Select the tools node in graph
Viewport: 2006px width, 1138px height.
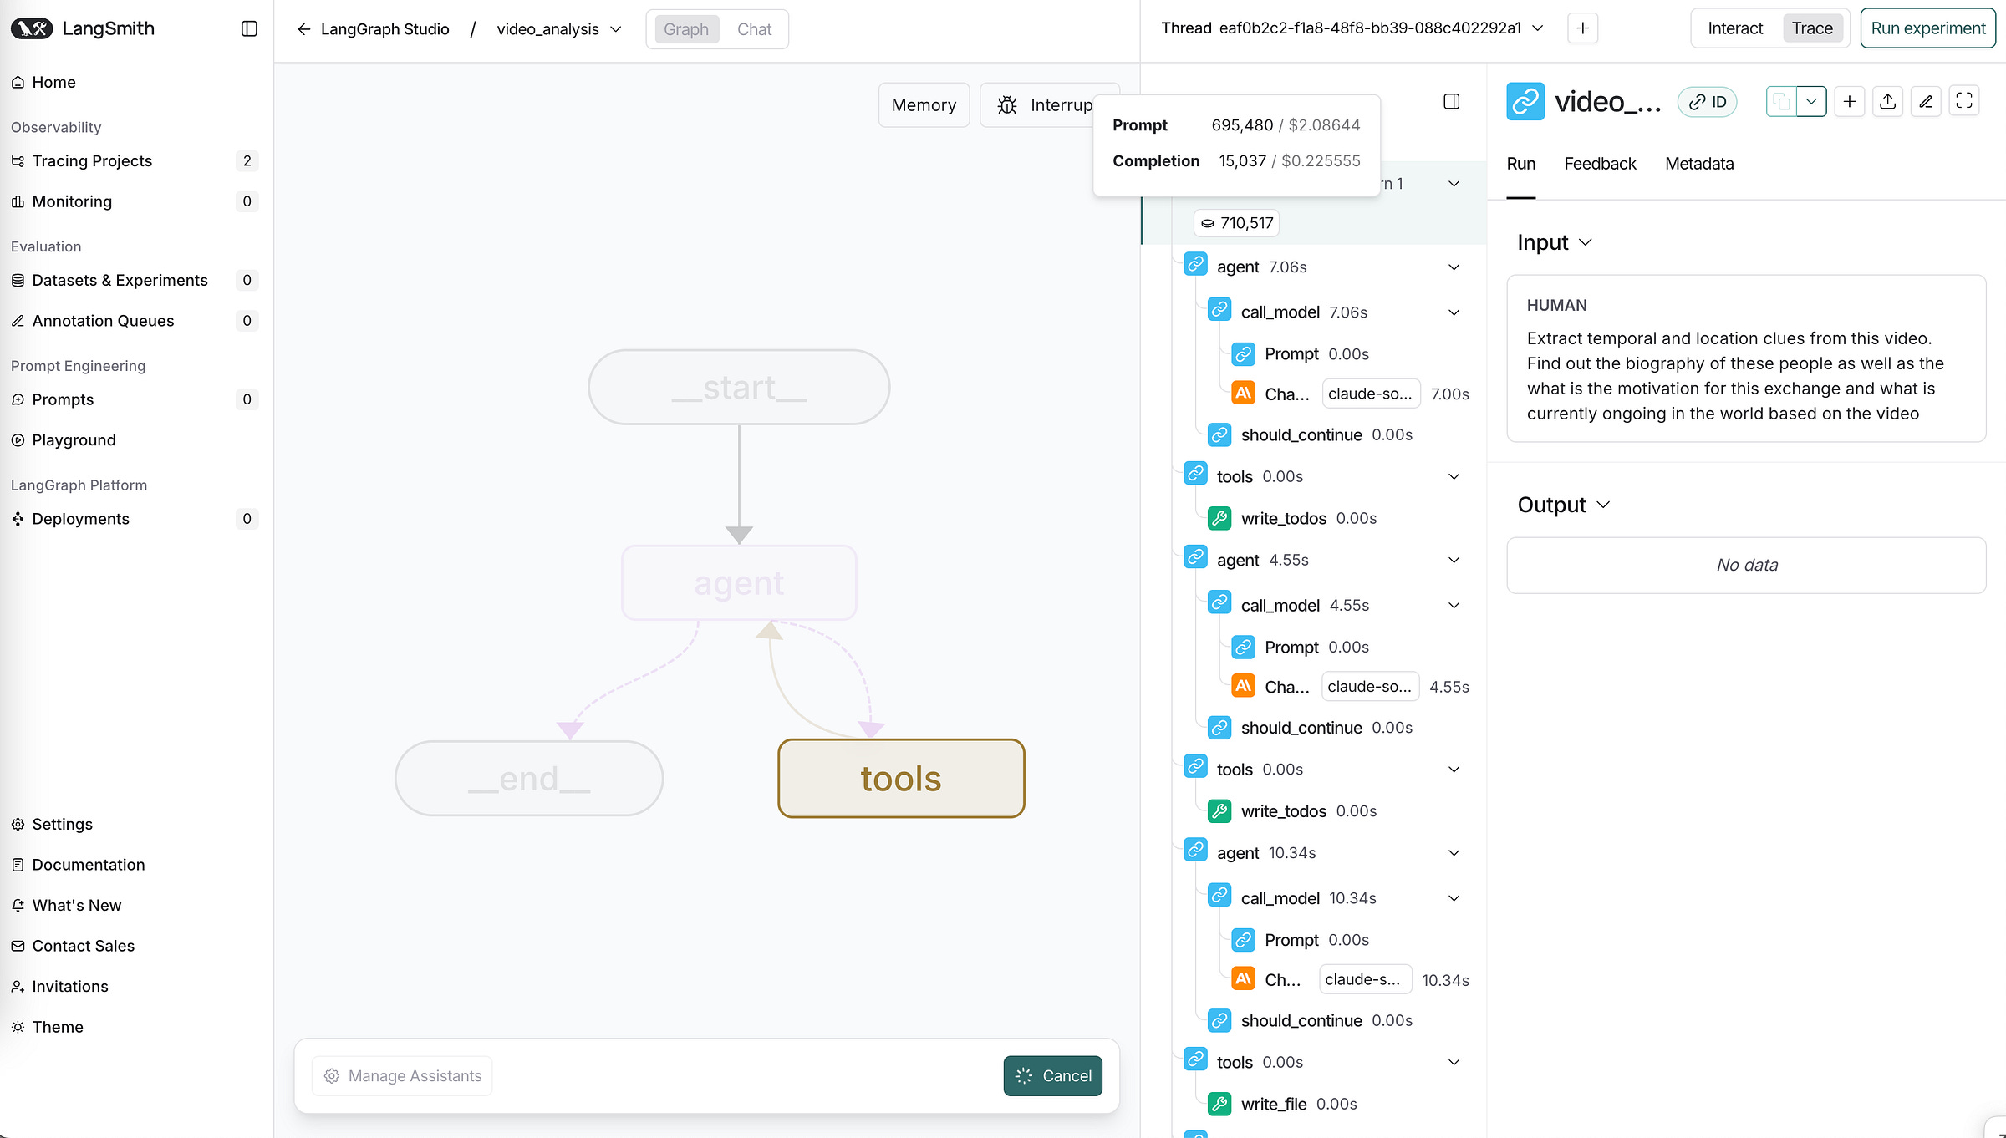[x=901, y=778]
